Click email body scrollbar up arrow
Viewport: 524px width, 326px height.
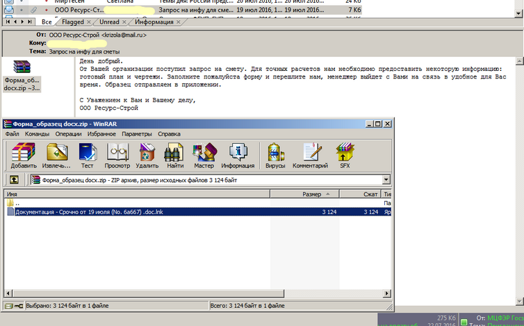click(x=520, y=61)
